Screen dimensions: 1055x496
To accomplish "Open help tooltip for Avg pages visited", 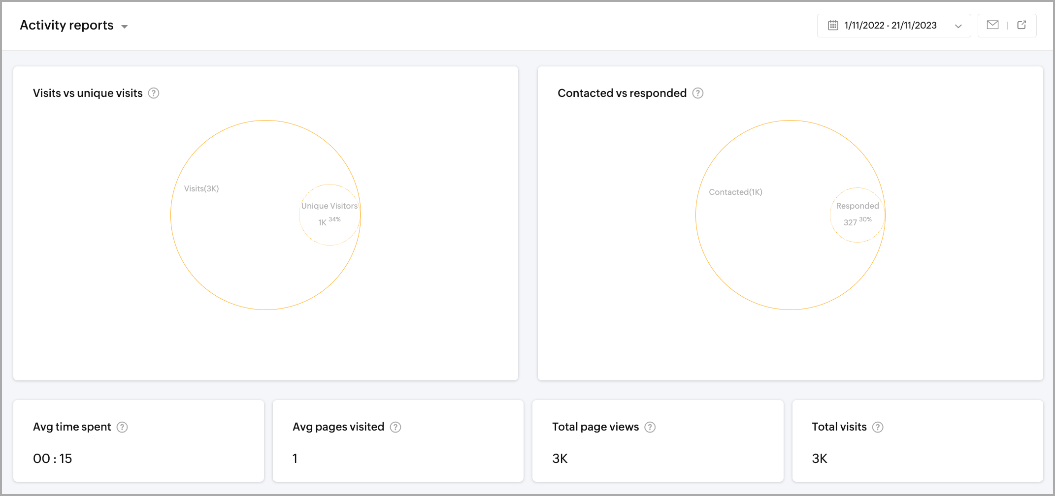I will click(396, 427).
